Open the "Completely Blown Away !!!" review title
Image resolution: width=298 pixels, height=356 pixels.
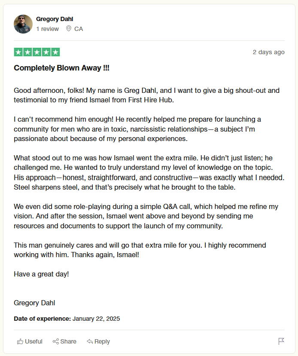[x=61, y=68]
